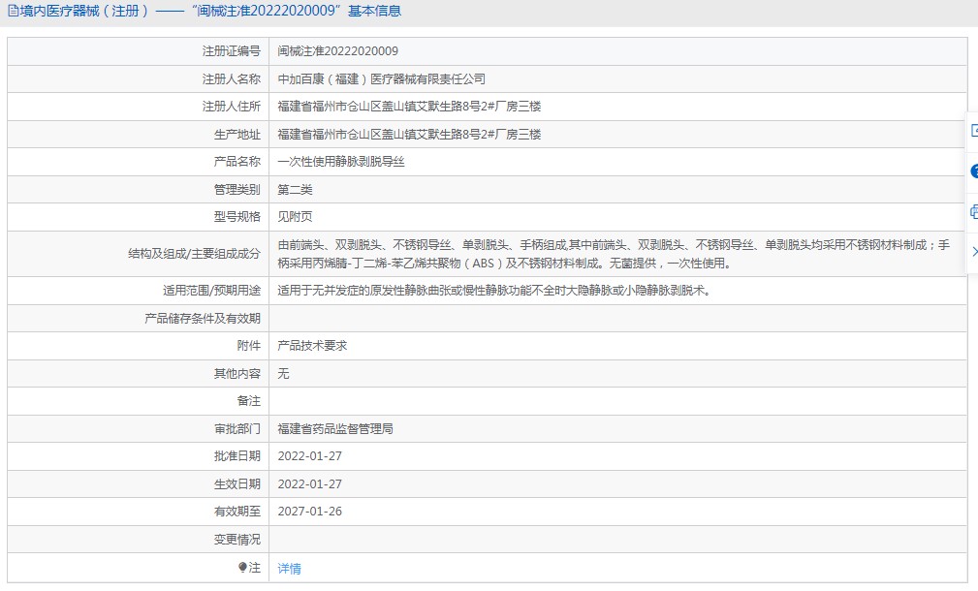Click the 见附页 value in the 型号规格 row
978x591 pixels.
point(295,217)
